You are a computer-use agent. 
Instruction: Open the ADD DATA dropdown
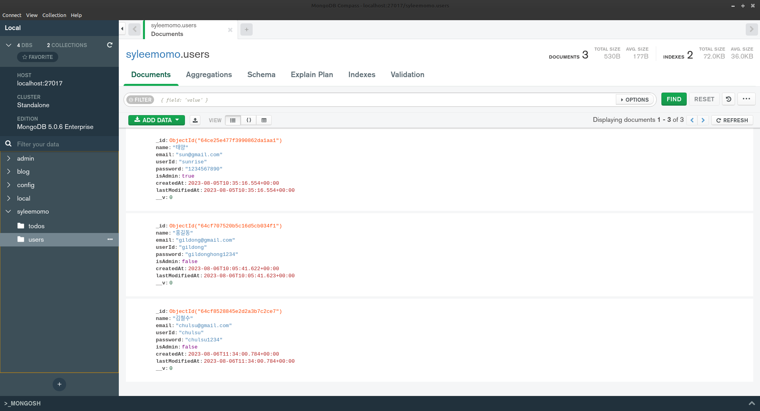pyautogui.click(x=156, y=120)
